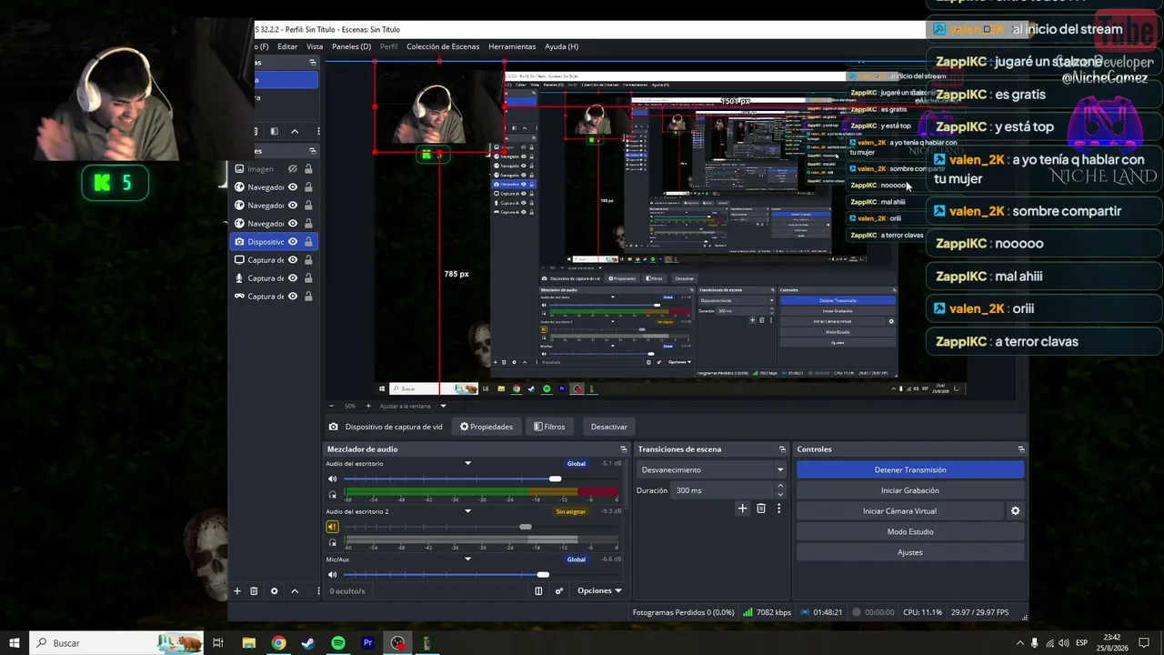Viewport: 1164px width, 655px height.
Task: Move the selected scene up
Action: pyautogui.click(x=295, y=131)
